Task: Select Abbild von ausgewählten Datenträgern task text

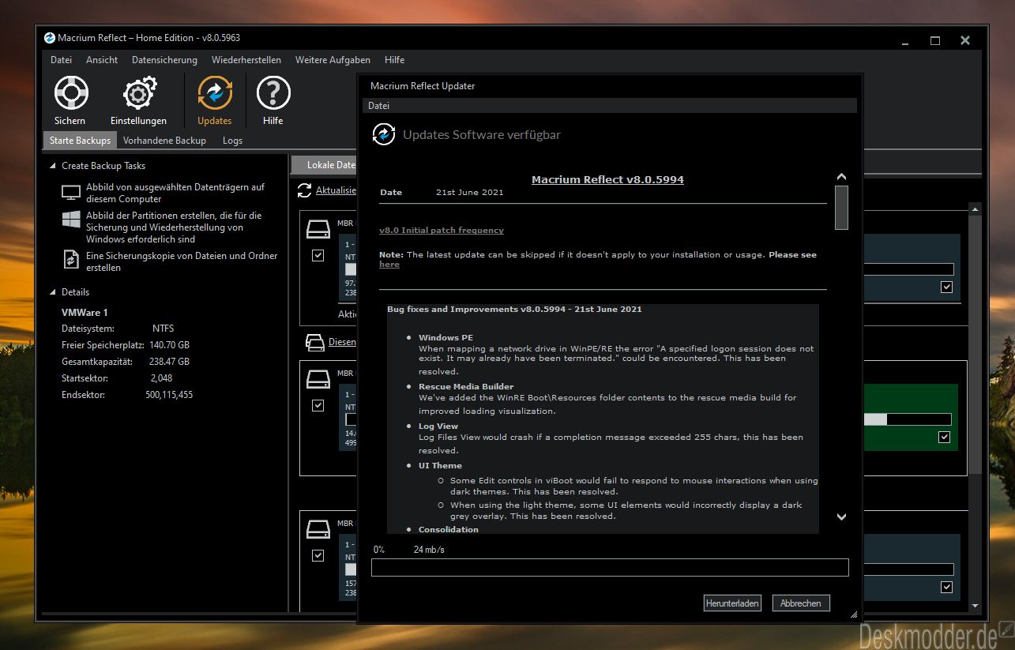Action: tap(175, 193)
